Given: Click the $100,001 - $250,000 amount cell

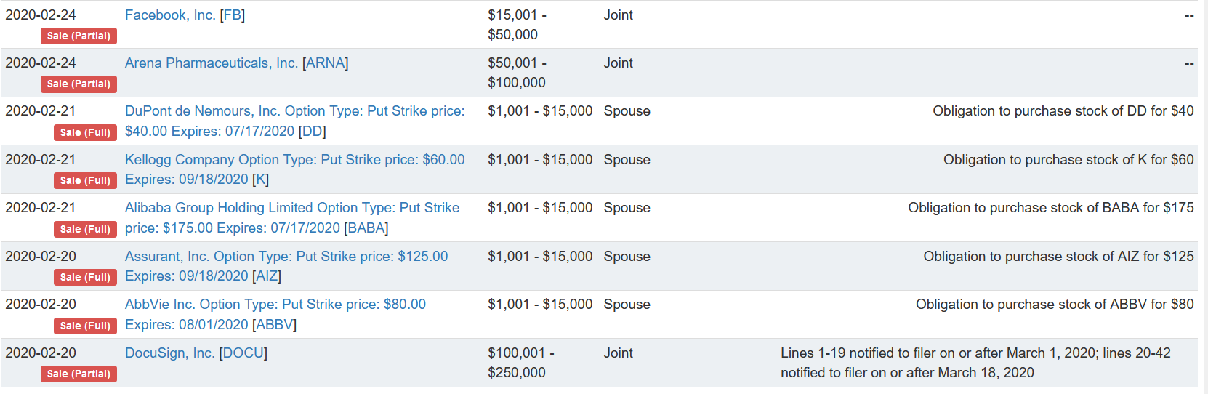Looking at the screenshot, I should pos(521,363).
